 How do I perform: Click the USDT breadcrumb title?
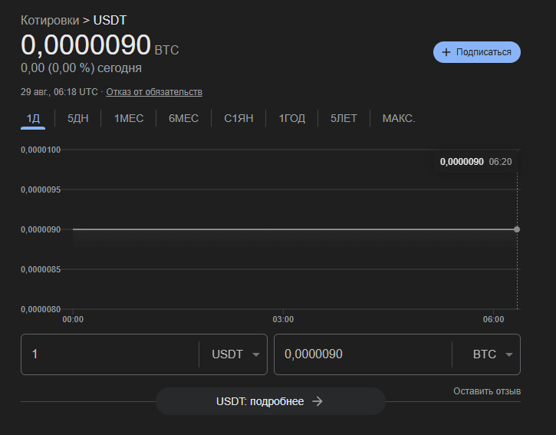110,20
